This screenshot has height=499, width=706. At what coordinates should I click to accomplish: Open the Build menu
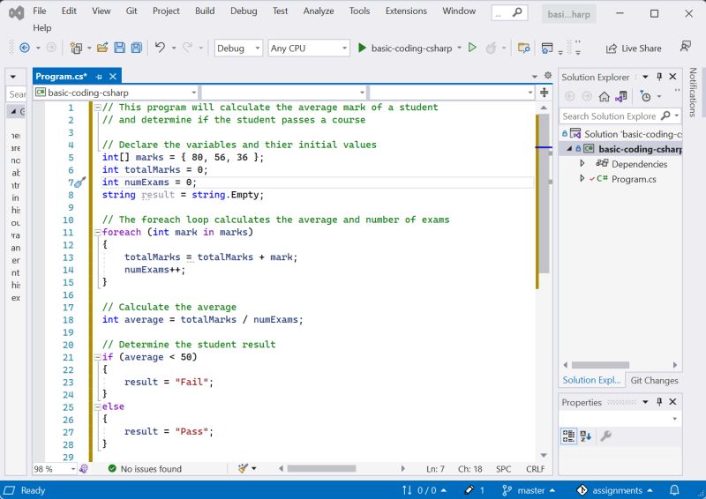point(205,11)
